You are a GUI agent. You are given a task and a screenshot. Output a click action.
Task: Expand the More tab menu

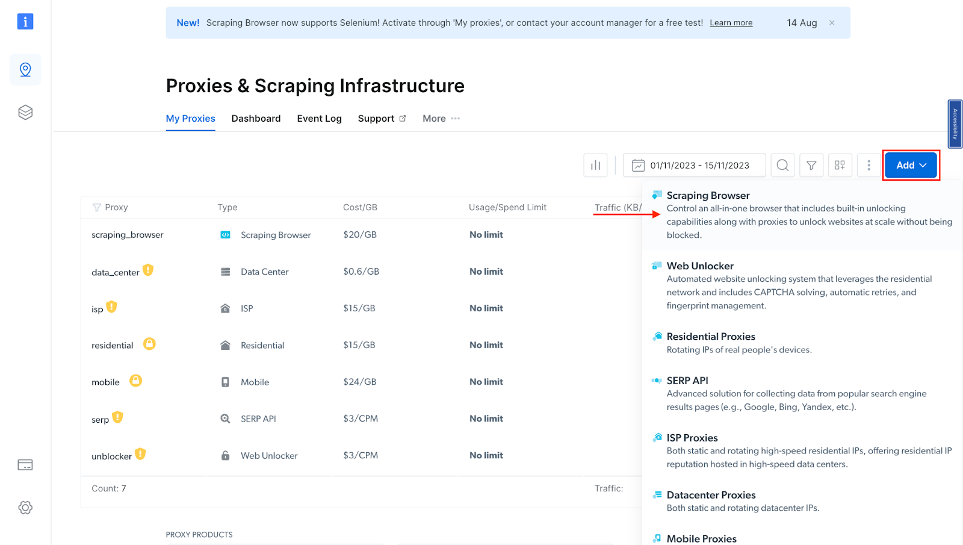coord(441,119)
